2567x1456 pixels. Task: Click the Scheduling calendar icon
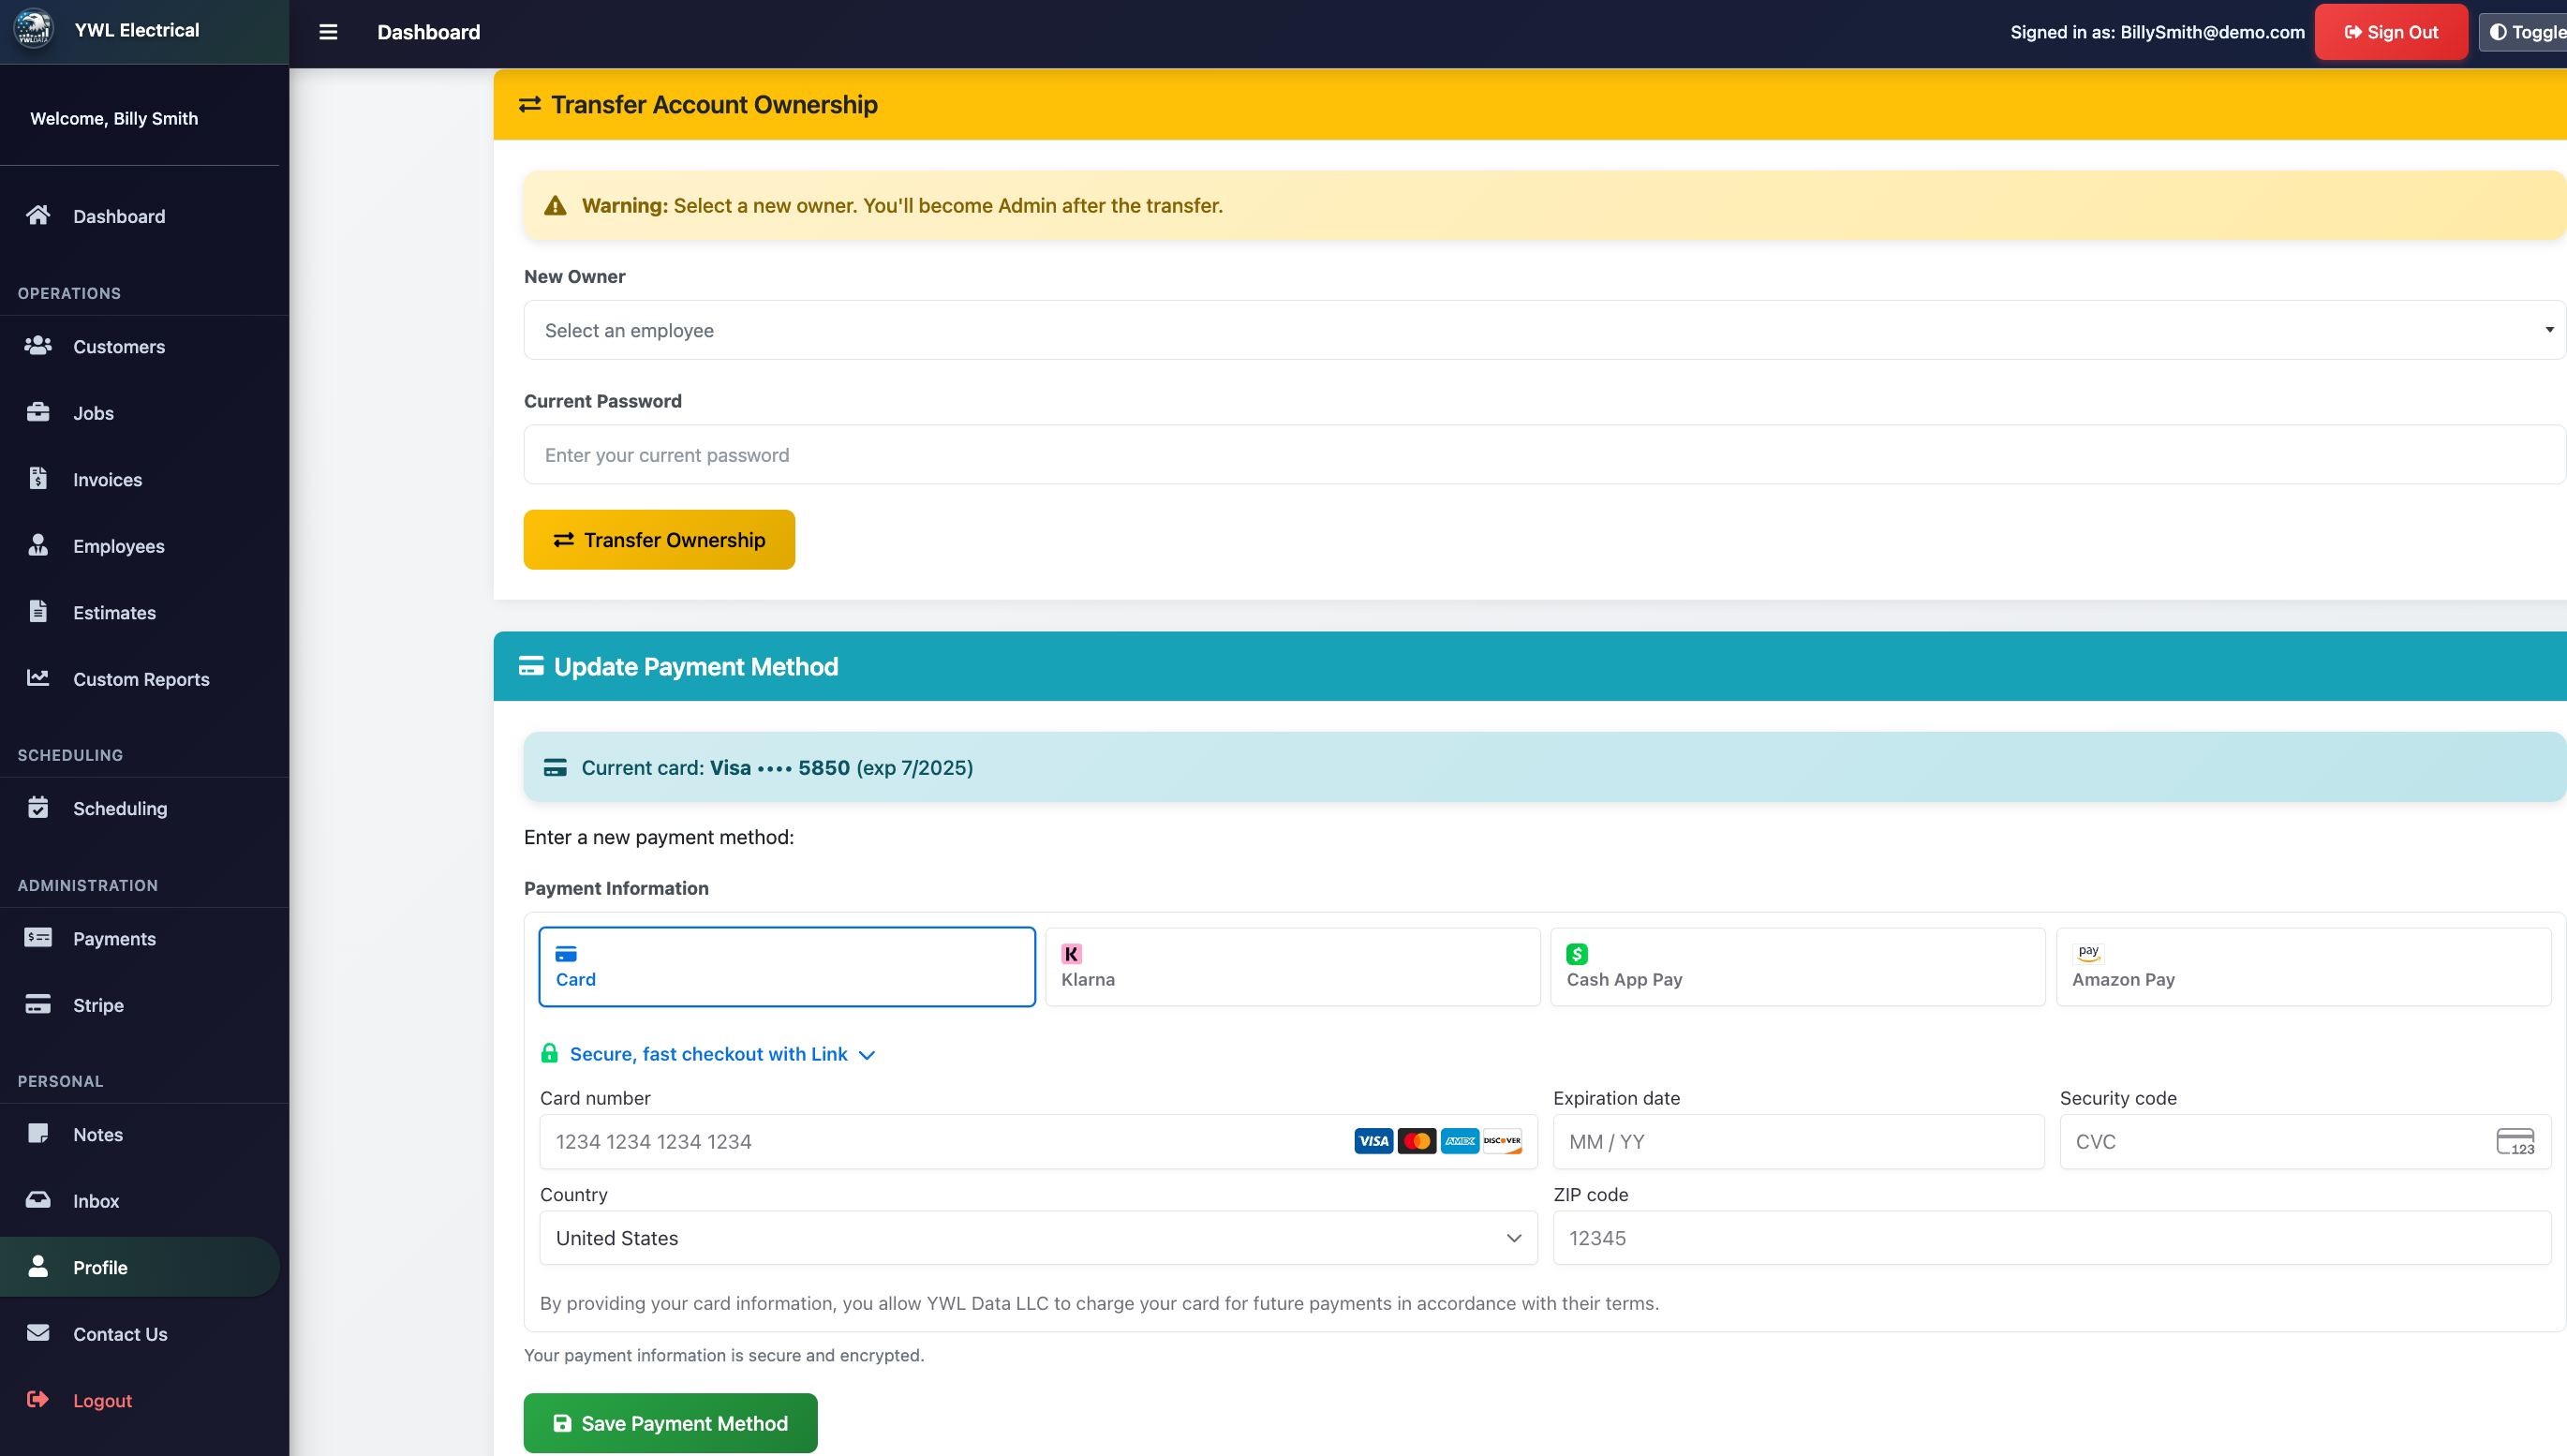(38, 807)
